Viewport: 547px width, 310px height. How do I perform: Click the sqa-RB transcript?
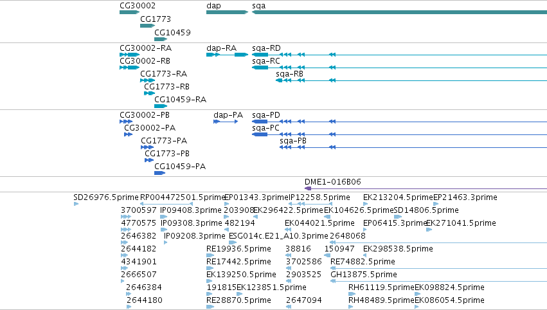[289, 74]
